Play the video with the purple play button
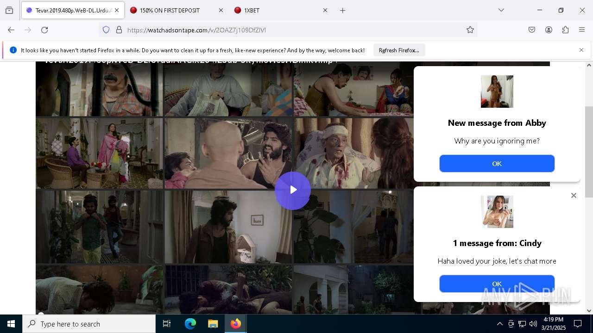This screenshot has height=333, width=593. [x=293, y=190]
